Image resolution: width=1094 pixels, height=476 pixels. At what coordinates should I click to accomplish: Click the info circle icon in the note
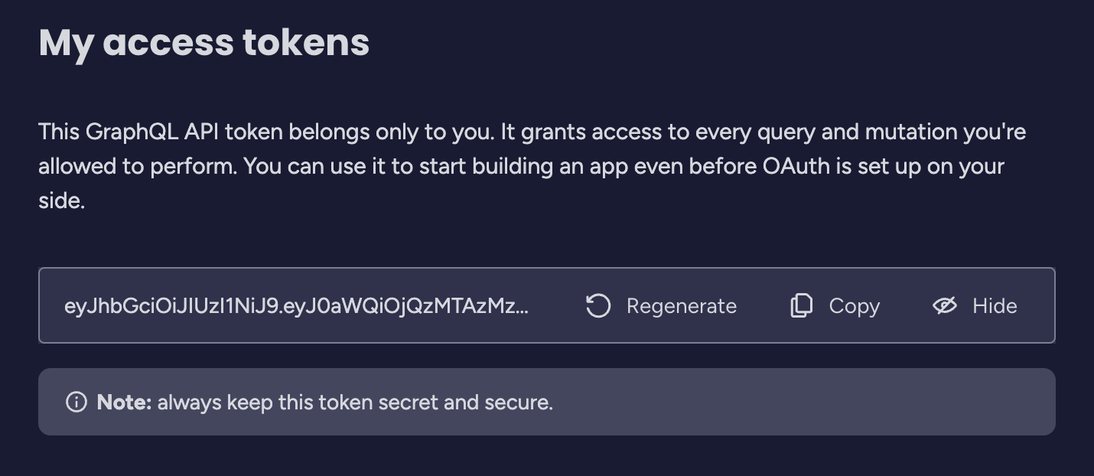tap(77, 401)
